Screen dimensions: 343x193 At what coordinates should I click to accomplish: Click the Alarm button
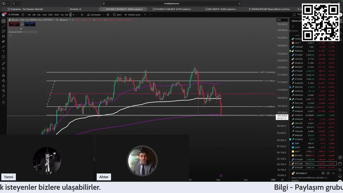(x=117, y=14)
